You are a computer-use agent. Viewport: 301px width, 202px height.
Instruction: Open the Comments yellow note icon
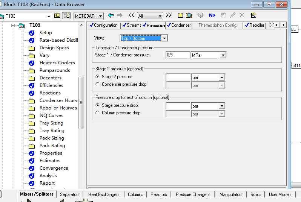[x=180, y=15]
